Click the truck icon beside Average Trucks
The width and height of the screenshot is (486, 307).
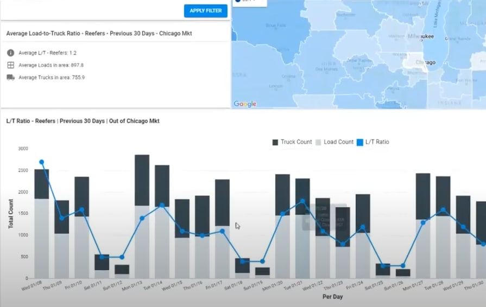click(10, 78)
